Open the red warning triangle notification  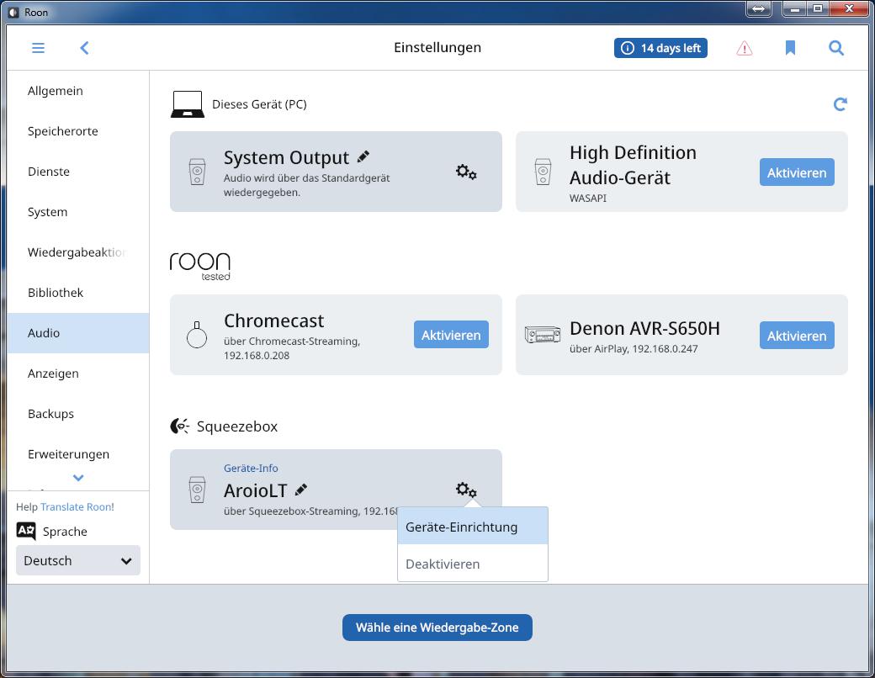(744, 49)
